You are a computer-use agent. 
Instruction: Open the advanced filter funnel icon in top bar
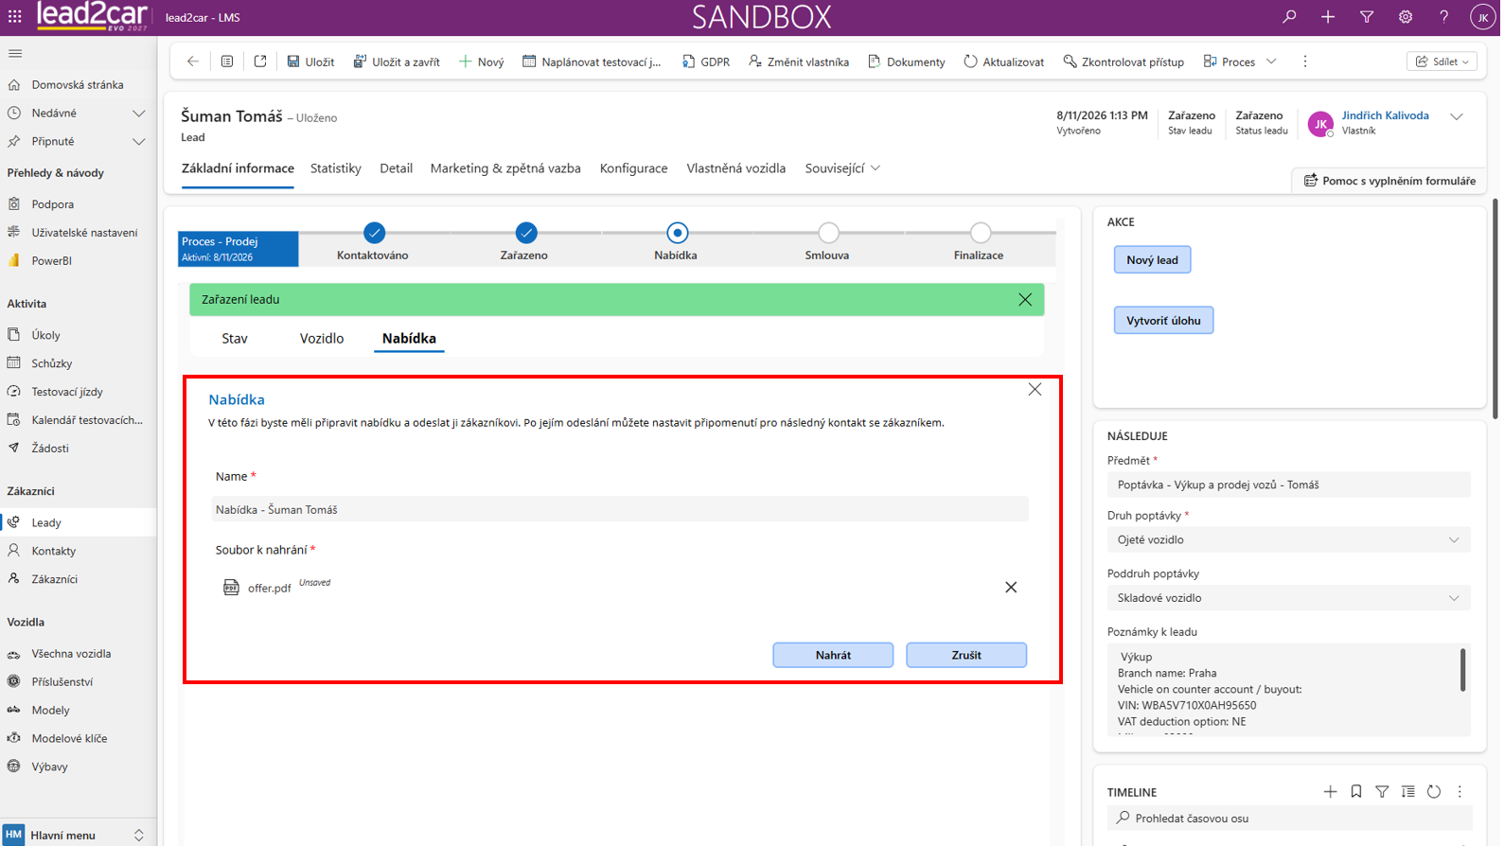[1367, 17]
